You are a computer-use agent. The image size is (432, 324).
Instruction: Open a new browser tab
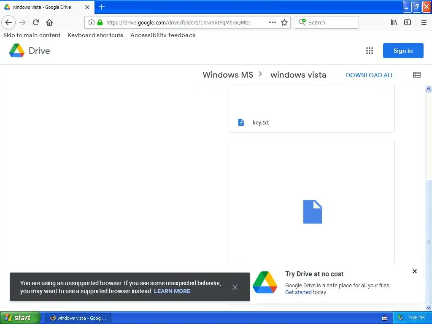[101, 7]
